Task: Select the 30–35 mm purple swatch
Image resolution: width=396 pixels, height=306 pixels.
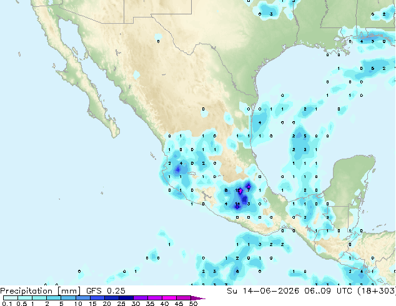Action: coord(140,298)
